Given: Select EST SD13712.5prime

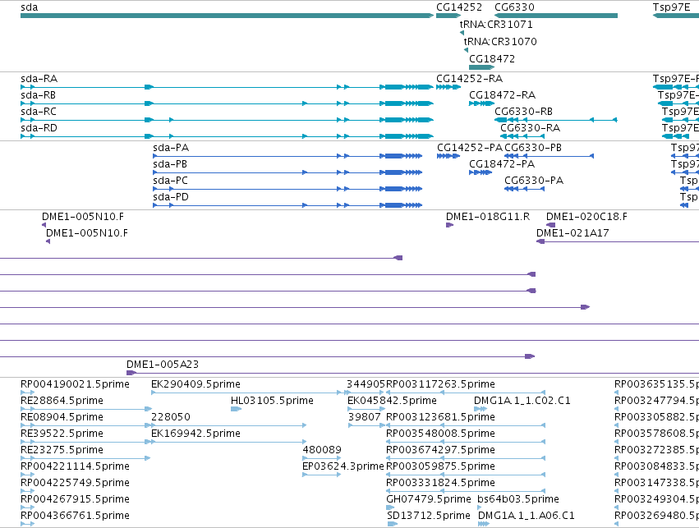Looking at the screenshot, I should click(393, 525).
